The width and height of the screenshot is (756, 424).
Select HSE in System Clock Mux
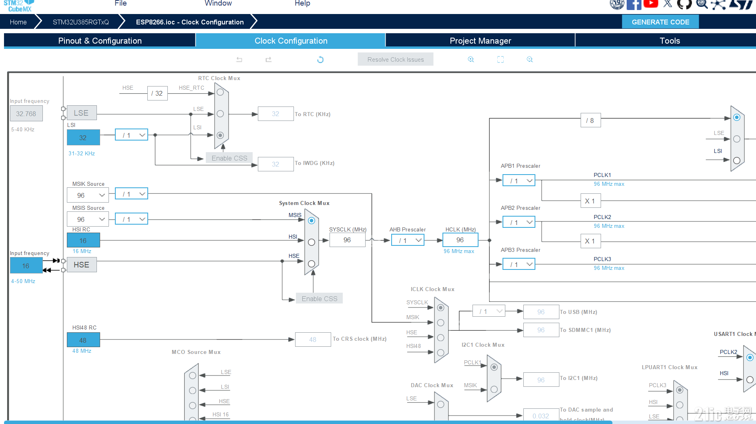(x=312, y=264)
